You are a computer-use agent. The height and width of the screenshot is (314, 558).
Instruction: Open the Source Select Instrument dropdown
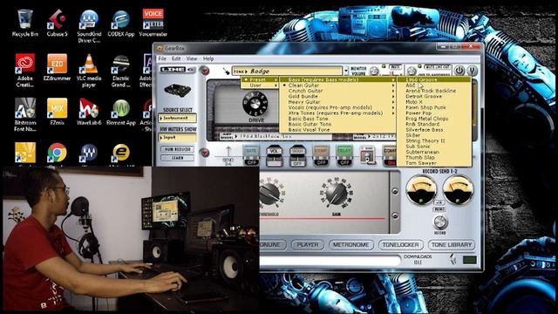tap(178, 118)
